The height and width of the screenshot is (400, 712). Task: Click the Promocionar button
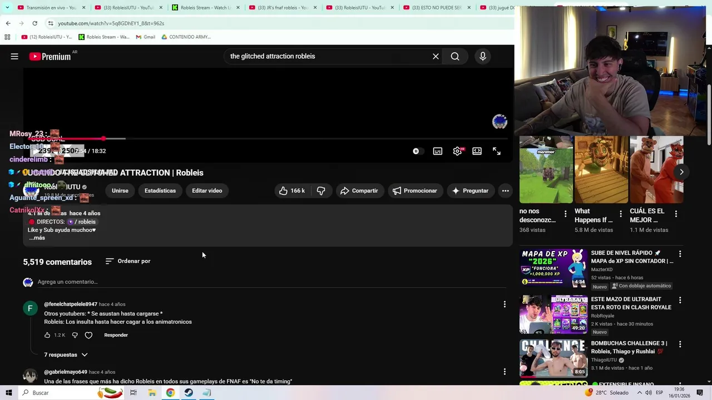tap(415, 191)
